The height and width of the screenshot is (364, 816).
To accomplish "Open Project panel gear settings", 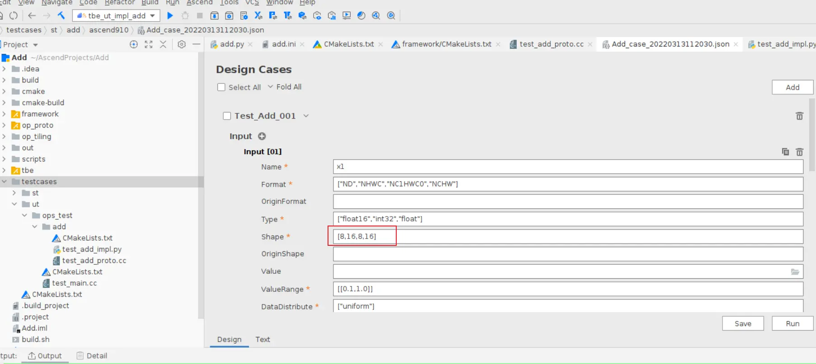I will coord(182,44).
